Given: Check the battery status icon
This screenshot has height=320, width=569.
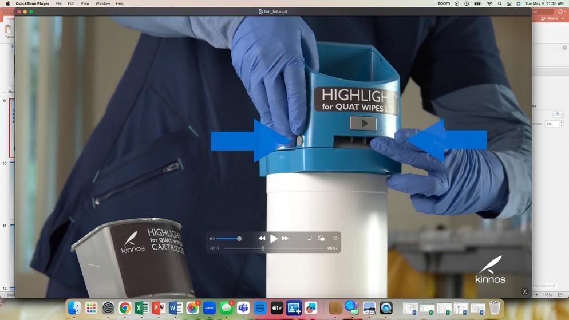Looking at the screenshot, I should click(x=477, y=3).
